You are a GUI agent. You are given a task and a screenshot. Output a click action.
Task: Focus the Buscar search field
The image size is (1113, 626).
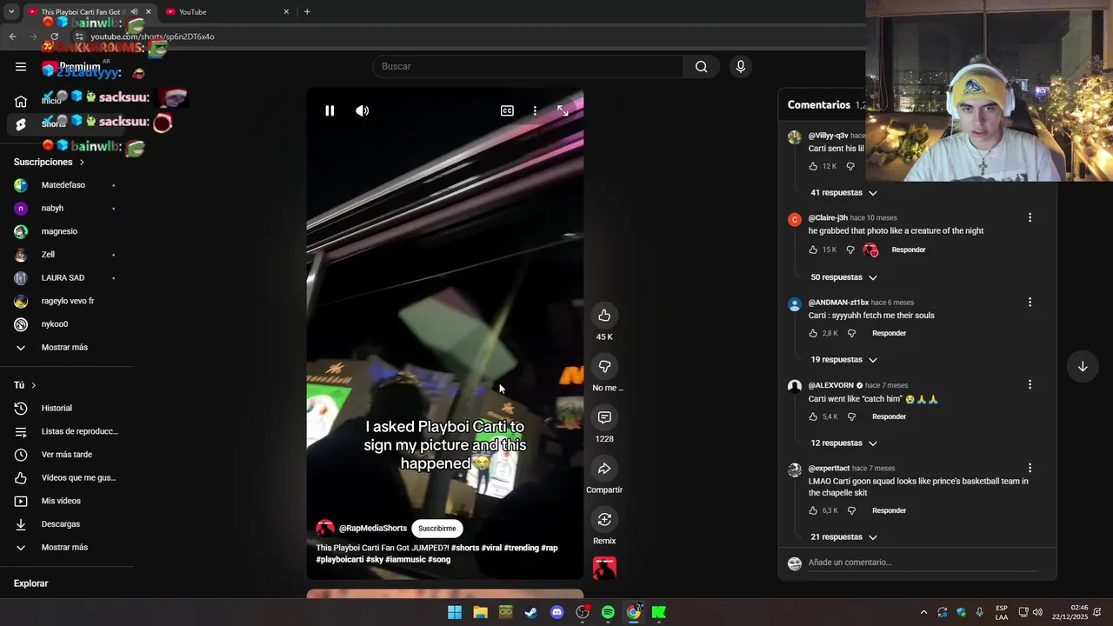[527, 66]
